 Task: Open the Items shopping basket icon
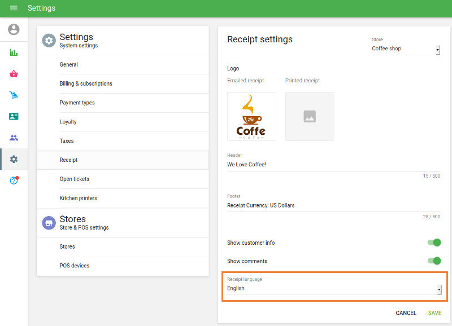[x=14, y=74]
